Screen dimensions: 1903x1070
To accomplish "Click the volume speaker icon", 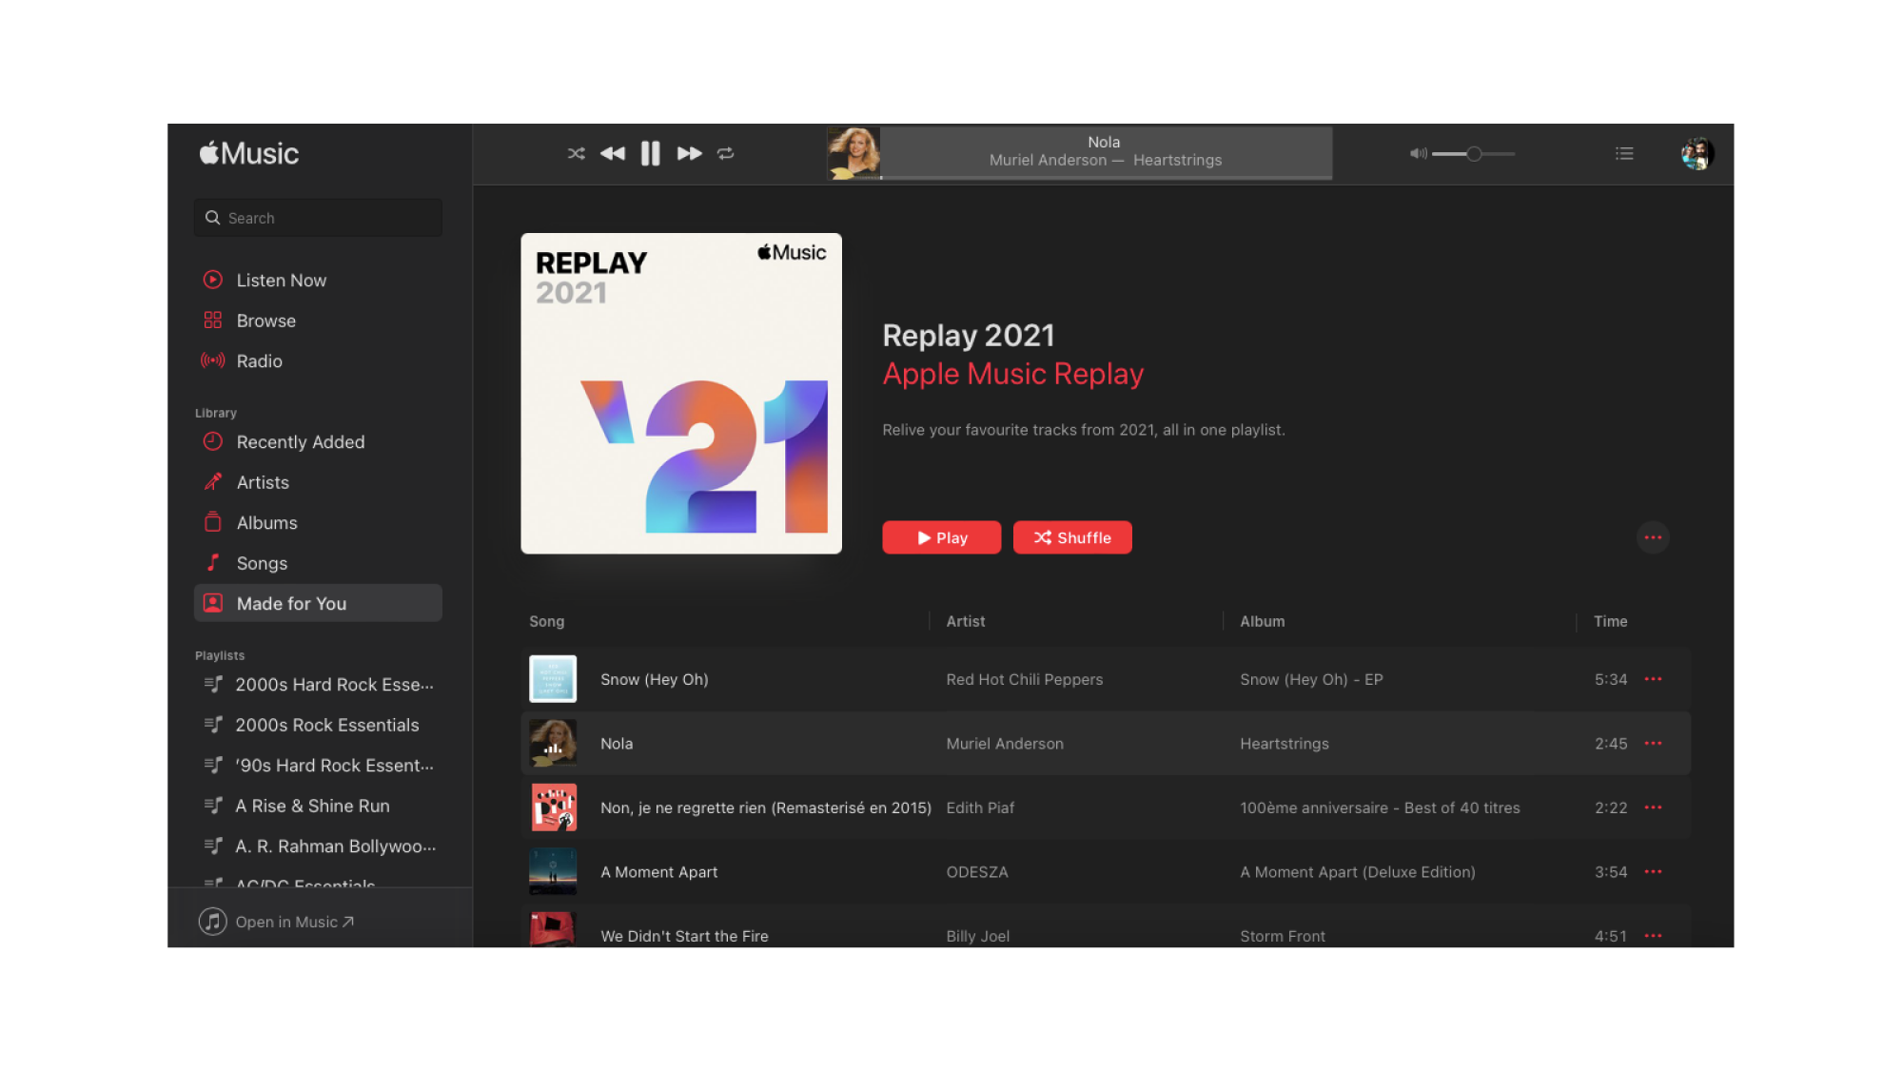I will click(1418, 153).
